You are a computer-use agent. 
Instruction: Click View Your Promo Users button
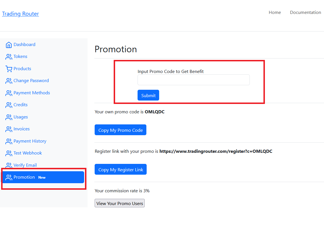120,203
